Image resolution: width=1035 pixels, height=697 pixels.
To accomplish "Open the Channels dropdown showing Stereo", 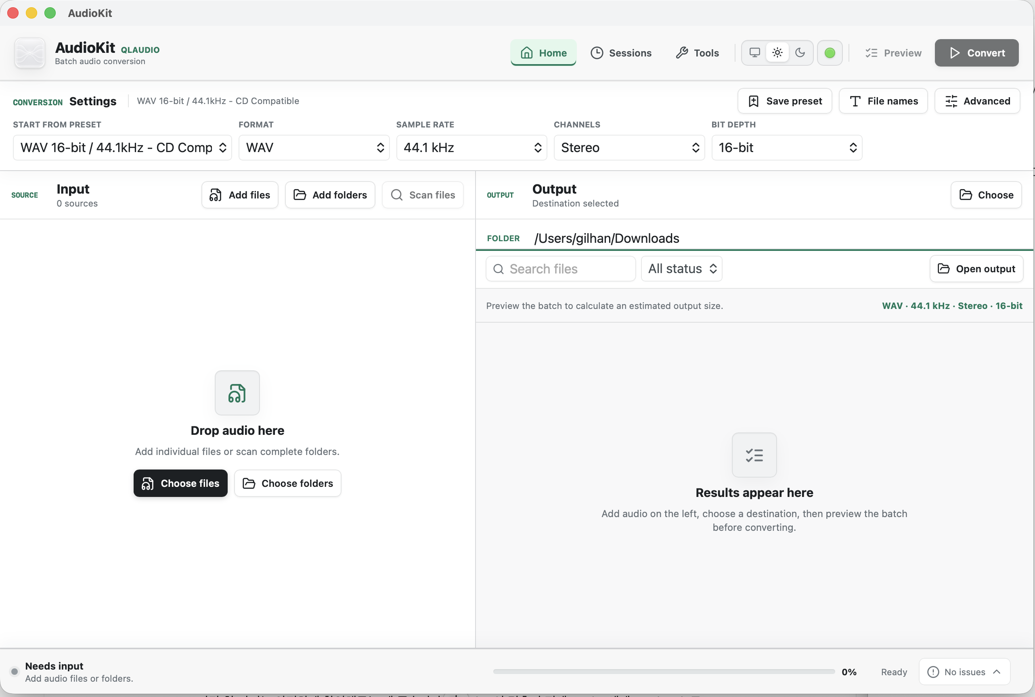I will [629, 148].
